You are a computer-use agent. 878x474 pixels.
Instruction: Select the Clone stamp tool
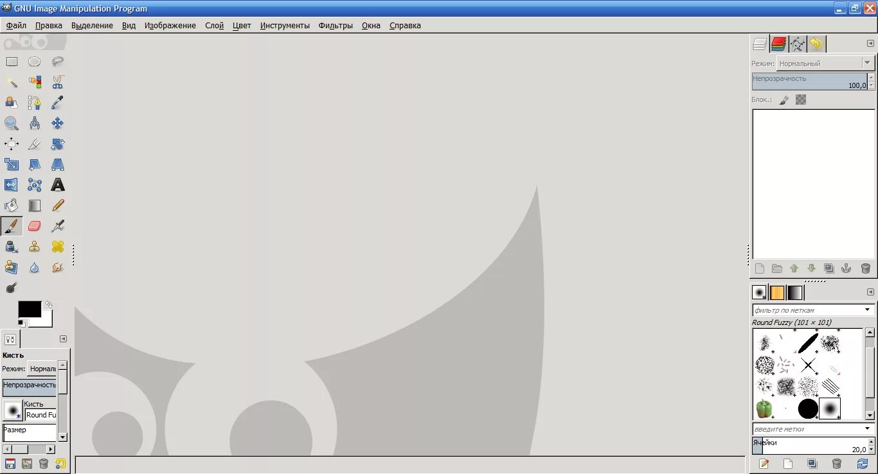tap(35, 247)
